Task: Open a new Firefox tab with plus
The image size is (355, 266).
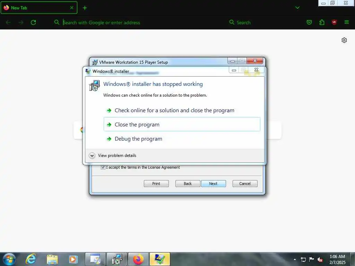Action: click(85, 8)
